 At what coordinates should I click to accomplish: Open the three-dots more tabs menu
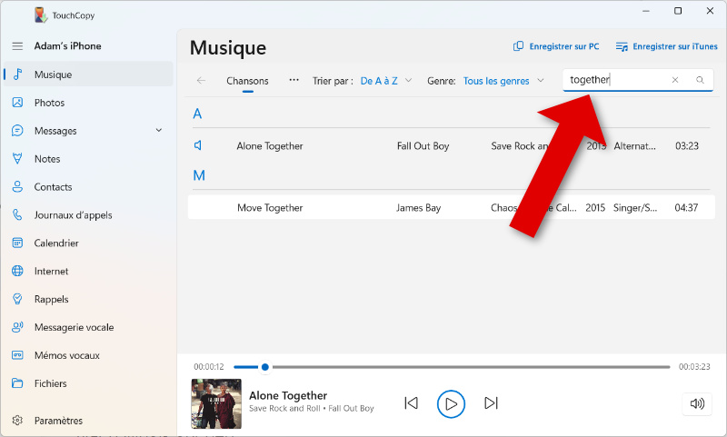tap(294, 80)
